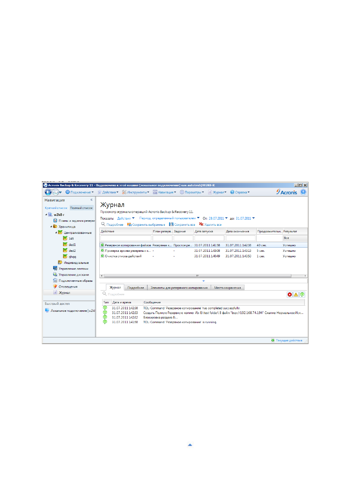Switch to the Место сохранения tab
350x494 pixels.
point(228,288)
